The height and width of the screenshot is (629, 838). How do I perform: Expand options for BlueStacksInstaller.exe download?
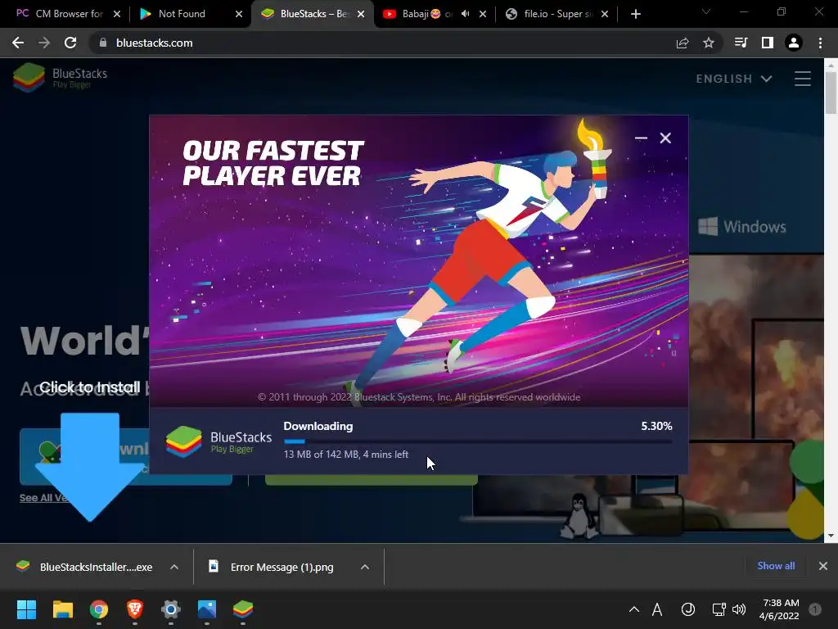174,567
